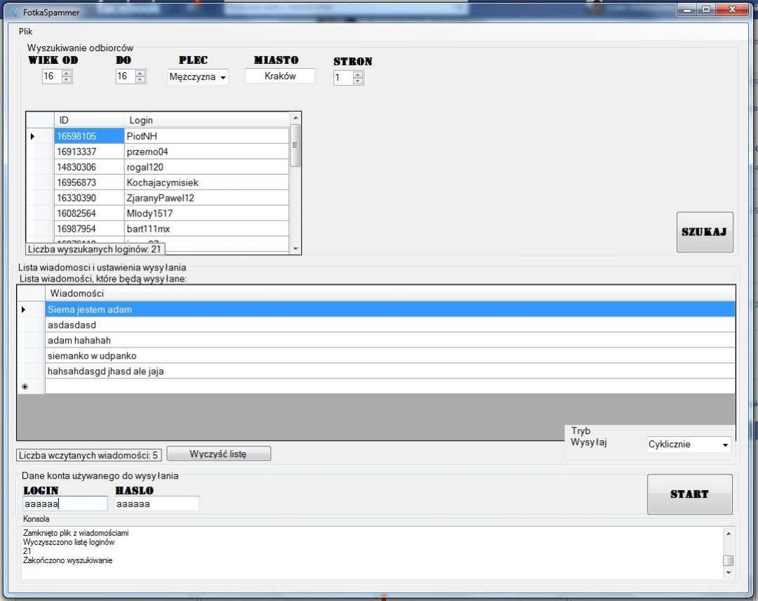
Task: Click the Wyczyść listę button
Action: click(x=218, y=454)
